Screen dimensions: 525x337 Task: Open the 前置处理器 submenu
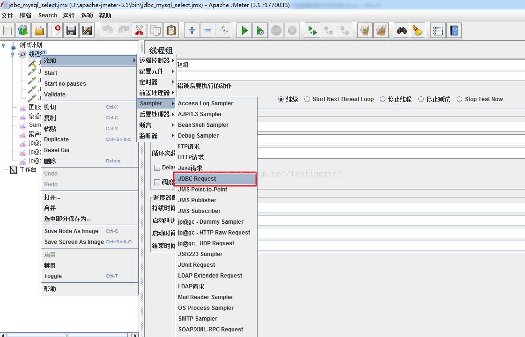coord(156,93)
